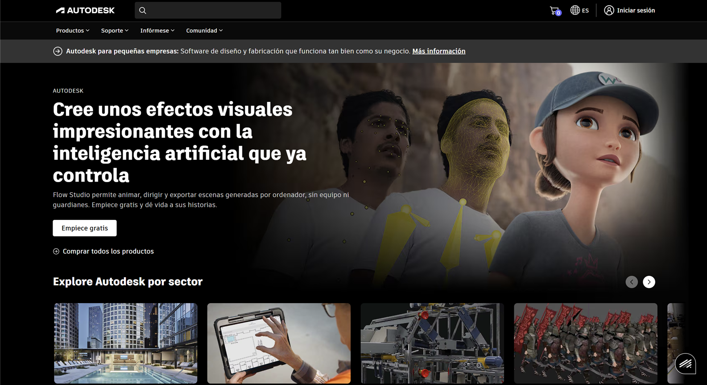Image resolution: width=707 pixels, height=385 pixels.
Task: Click the ES language label
Action: pyautogui.click(x=585, y=11)
